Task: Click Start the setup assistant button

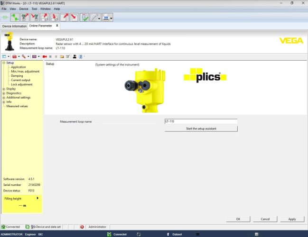Action: click(x=201, y=129)
